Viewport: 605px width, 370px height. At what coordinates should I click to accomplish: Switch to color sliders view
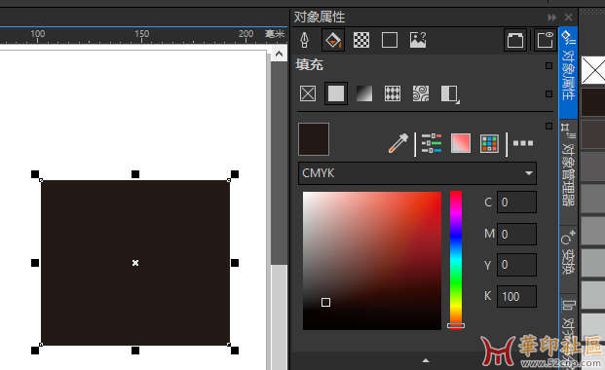point(432,143)
